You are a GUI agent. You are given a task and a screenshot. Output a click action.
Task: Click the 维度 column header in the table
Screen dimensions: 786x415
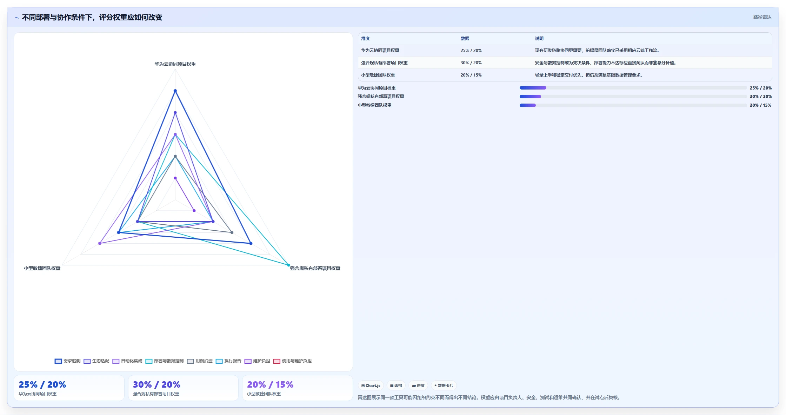point(365,39)
